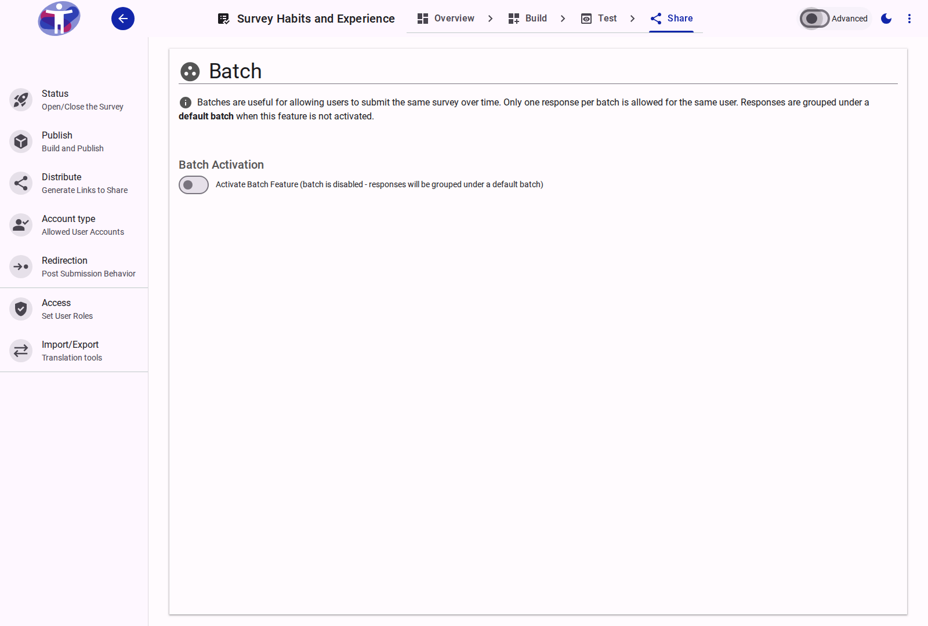Click the survey form icon beside the title
The height and width of the screenshot is (626, 928).
pos(223,19)
